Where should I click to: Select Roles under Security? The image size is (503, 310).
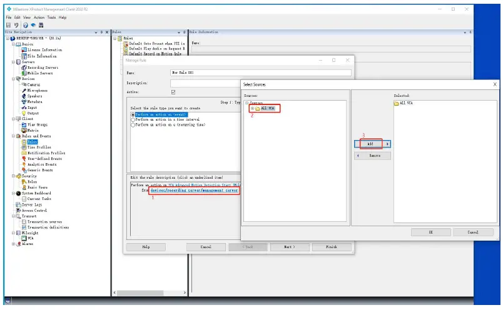(x=32, y=181)
